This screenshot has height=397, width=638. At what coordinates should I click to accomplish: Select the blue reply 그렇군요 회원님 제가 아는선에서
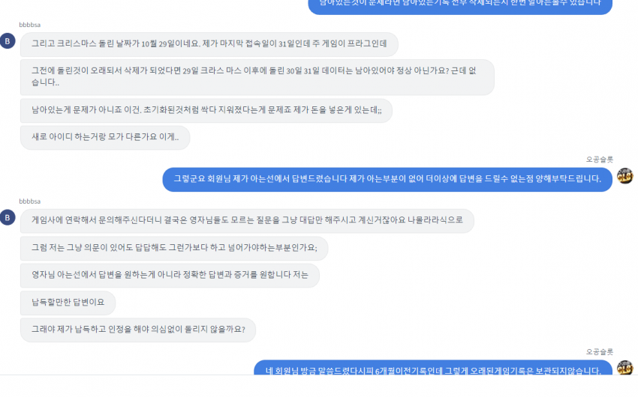pos(387,180)
